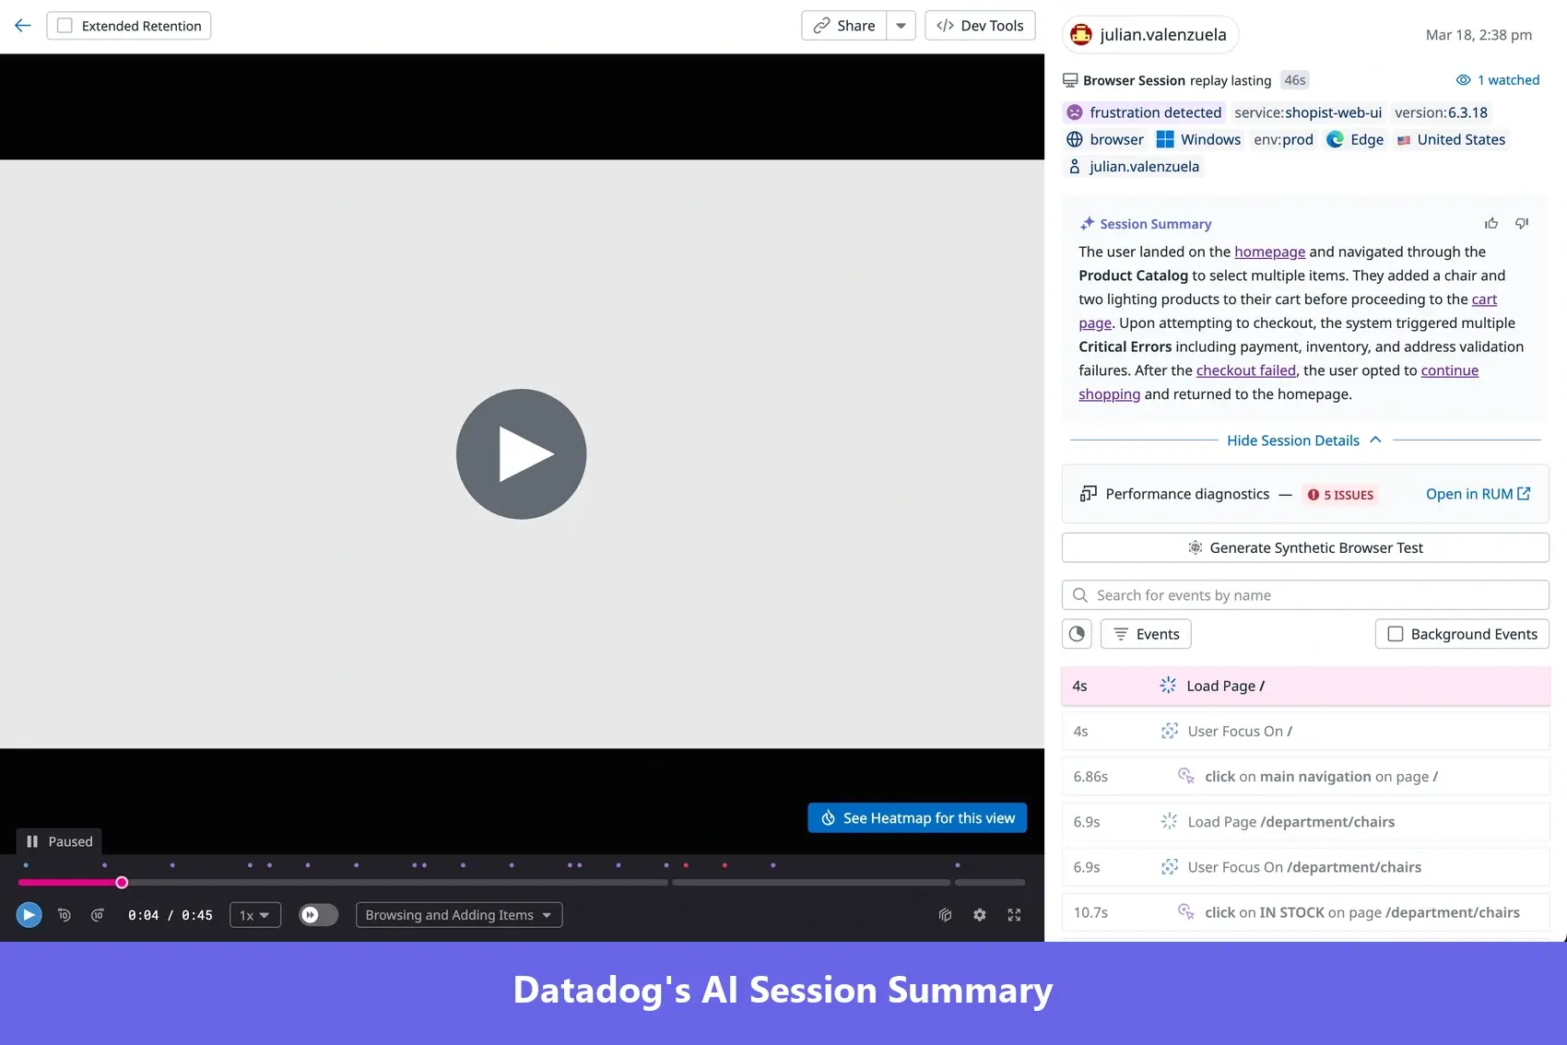
Task: Click the Performance diagnostics icon
Action: click(x=1089, y=494)
